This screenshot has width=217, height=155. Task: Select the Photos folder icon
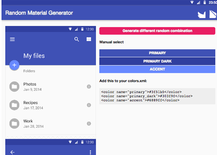tap(14, 87)
